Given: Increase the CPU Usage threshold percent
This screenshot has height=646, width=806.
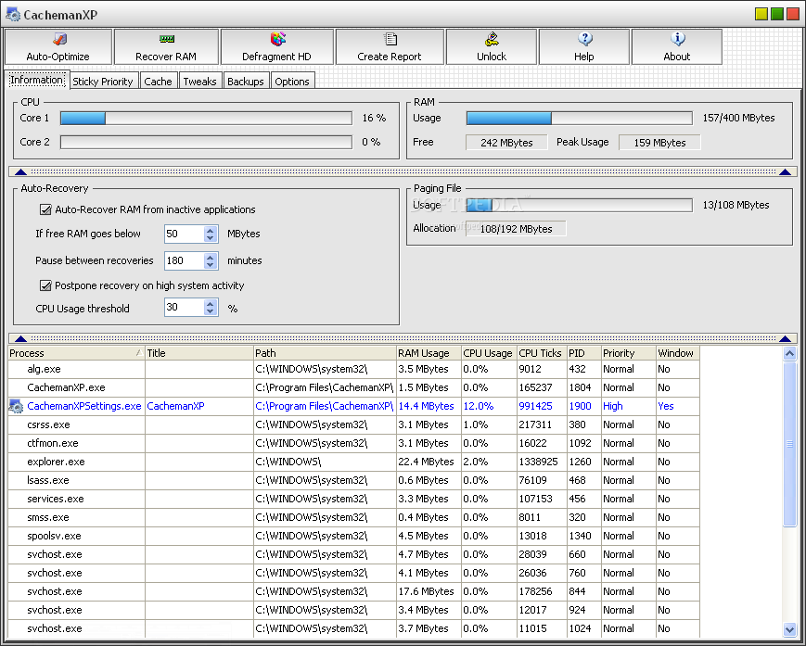Looking at the screenshot, I should click(x=210, y=303).
